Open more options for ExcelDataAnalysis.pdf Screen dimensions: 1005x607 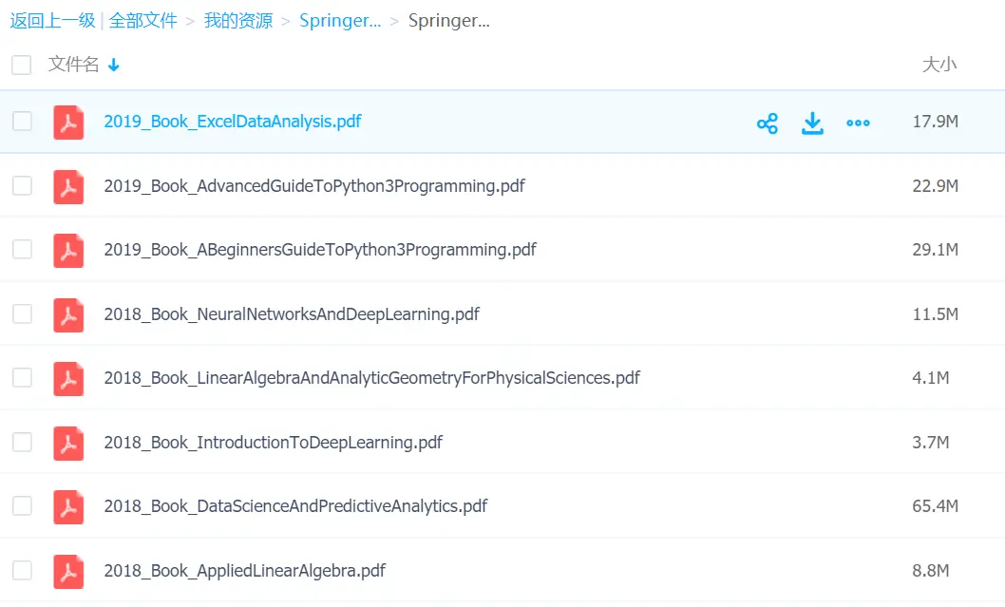click(x=858, y=123)
